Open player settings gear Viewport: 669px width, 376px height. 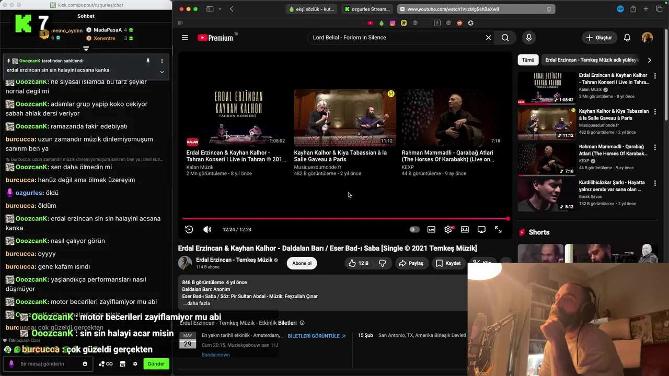coord(448,229)
